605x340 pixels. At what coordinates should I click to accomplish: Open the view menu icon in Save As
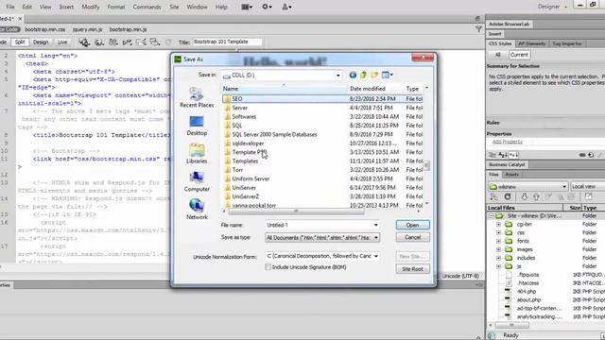pyautogui.click(x=387, y=76)
